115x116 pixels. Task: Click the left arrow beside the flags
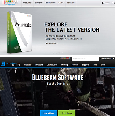pos(60,59)
